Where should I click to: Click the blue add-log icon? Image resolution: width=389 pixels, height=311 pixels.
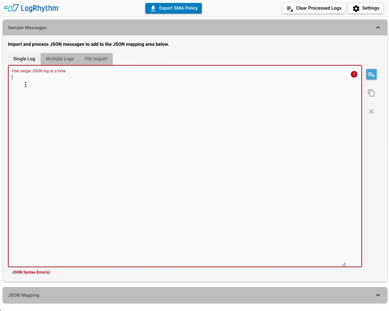click(x=371, y=74)
